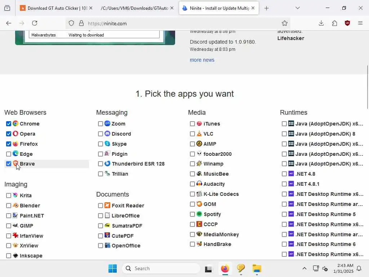Click the Foxit Reader icon
369x277 pixels.
click(x=107, y=205)
